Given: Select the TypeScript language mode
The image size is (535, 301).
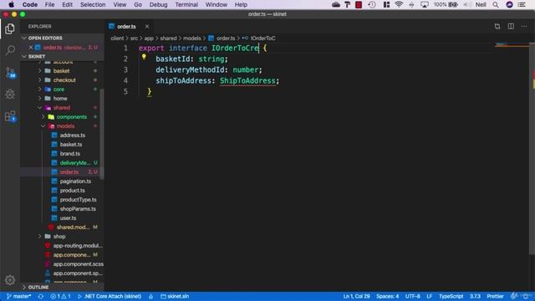Looking at the screenshot, I should click(x=451, y=296).
